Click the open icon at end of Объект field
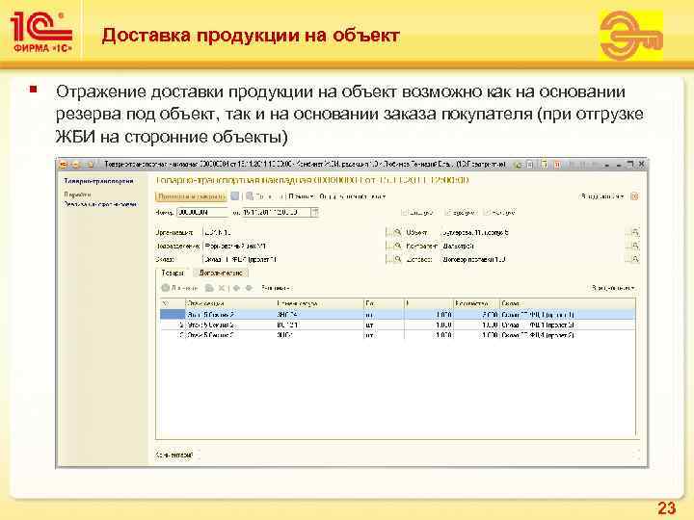694x520 pixels. pyautogui.click(x=634, y=232)
